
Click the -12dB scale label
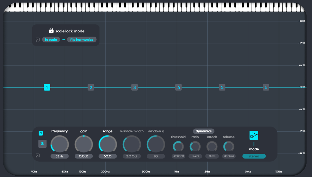302,131
